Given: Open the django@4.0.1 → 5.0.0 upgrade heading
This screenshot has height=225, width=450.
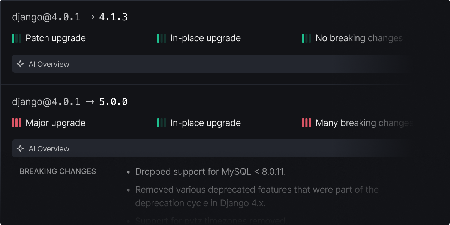Looking at the screenshot, I should click(x=70, y=102).
